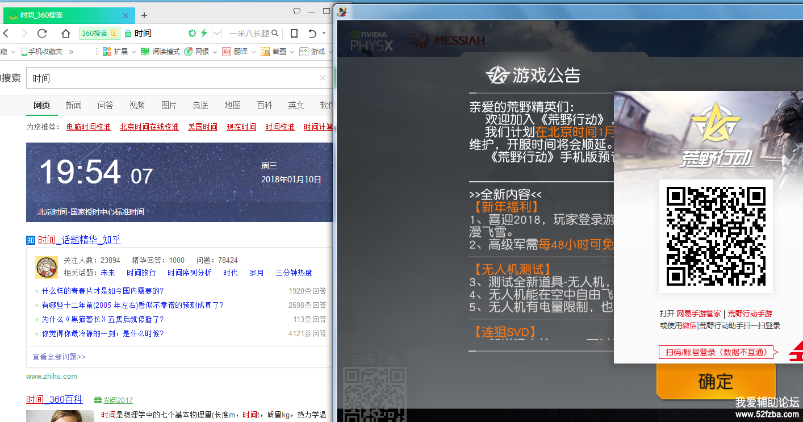Select the 时间_360搜索 browser tab
803x422 pixels.
pyautogui.click(x=69, y=15)
